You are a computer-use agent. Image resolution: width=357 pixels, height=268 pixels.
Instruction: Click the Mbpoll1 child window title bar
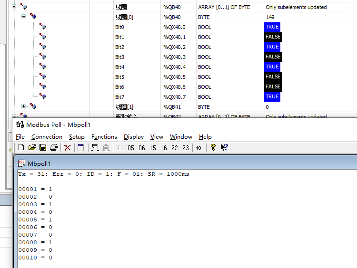(187, 163)
